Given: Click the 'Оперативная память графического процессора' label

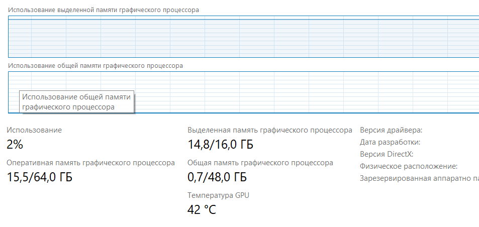Looking at the screenshot, I should 91,163.
